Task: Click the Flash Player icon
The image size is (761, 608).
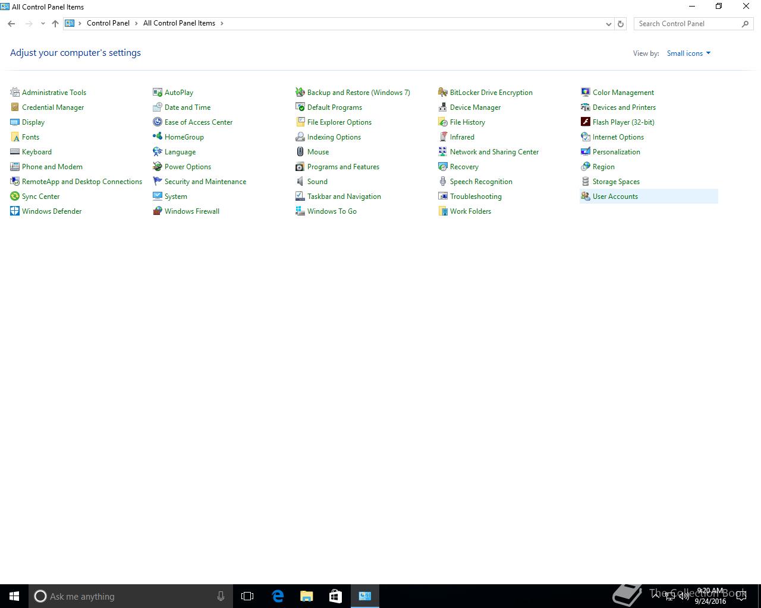Action: pos(586,122)
